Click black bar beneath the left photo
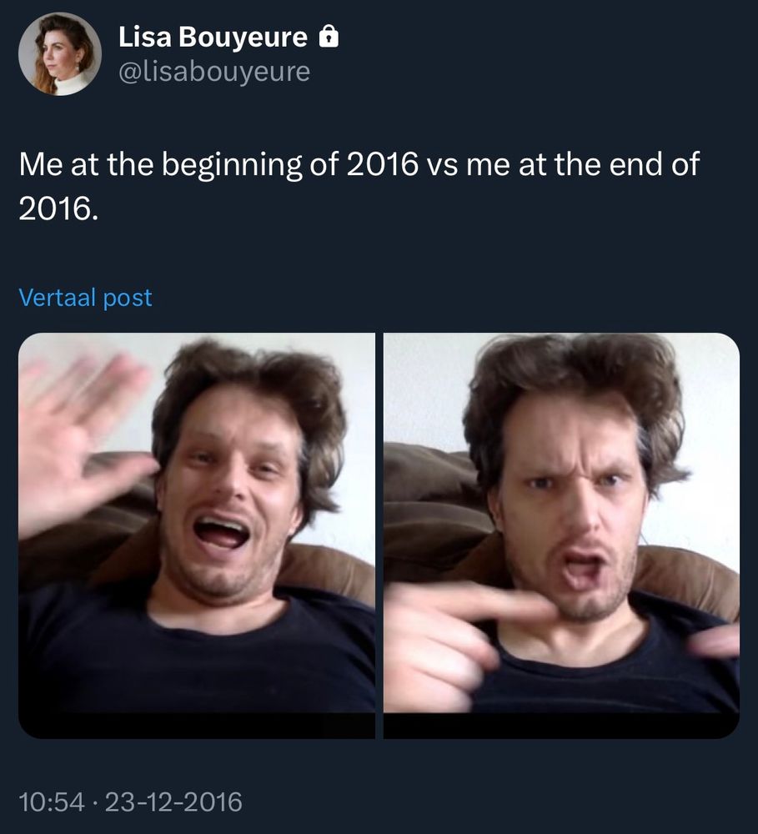758x834 pixels. pyautogui.click(x=196, y=725)
